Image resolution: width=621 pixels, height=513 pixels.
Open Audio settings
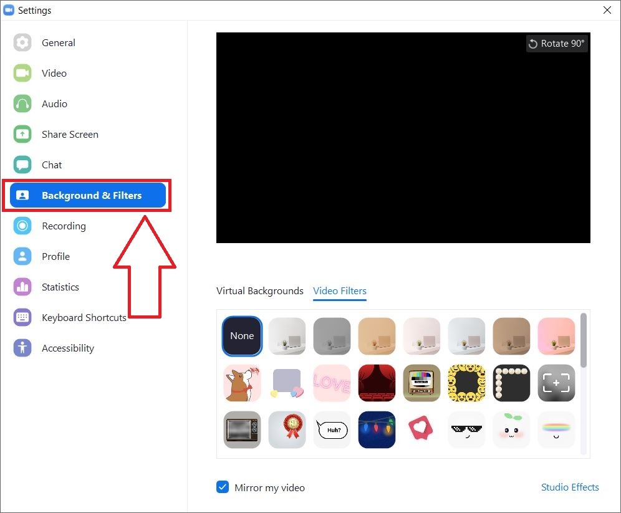point(54,103)
